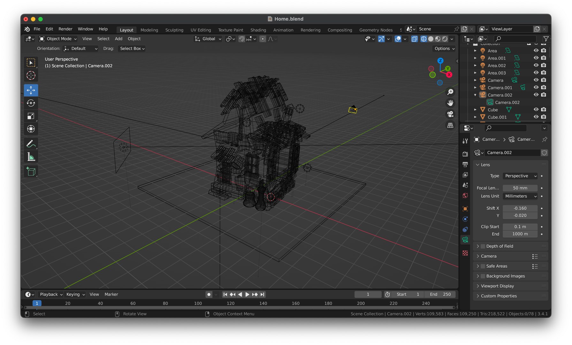The width and height of the screenshot is (572, 345).
Task: Select the Move tool
Action: pos(31,90)
